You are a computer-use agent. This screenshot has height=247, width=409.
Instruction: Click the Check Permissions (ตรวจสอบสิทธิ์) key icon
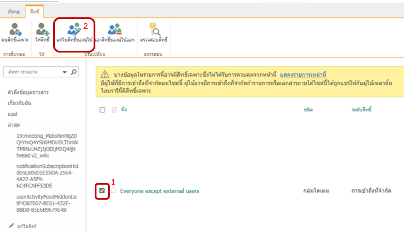[154, 29]
